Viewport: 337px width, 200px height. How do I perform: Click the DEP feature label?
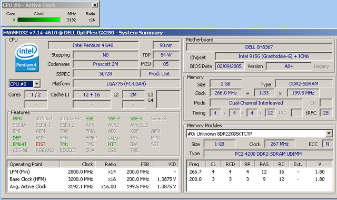click(x=17, y=138)
